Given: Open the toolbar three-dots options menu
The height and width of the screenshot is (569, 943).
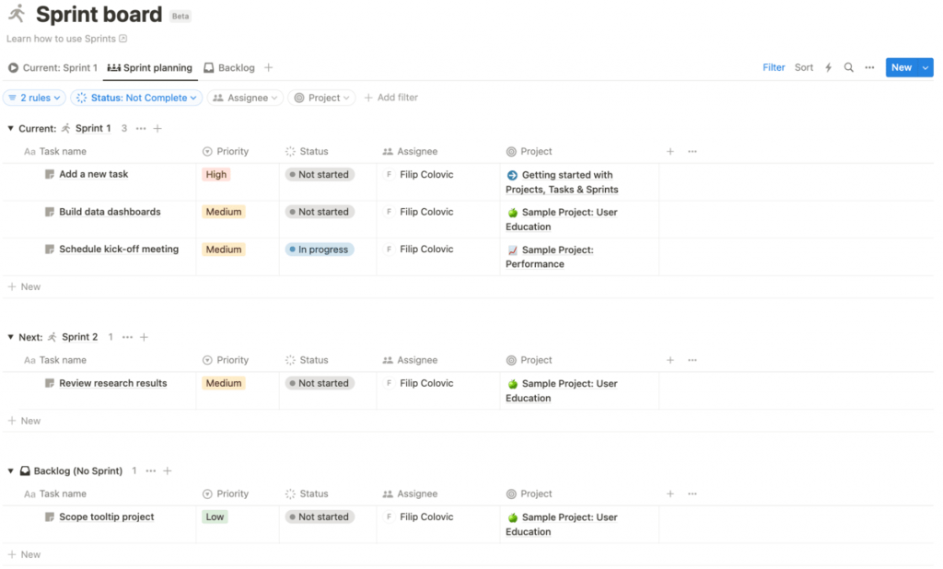Looking at the screenshot, I should pyautogui.click(x=870, y=67).
